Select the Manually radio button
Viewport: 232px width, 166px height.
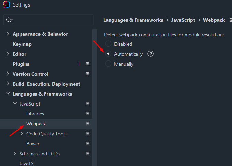coord(108,64)
